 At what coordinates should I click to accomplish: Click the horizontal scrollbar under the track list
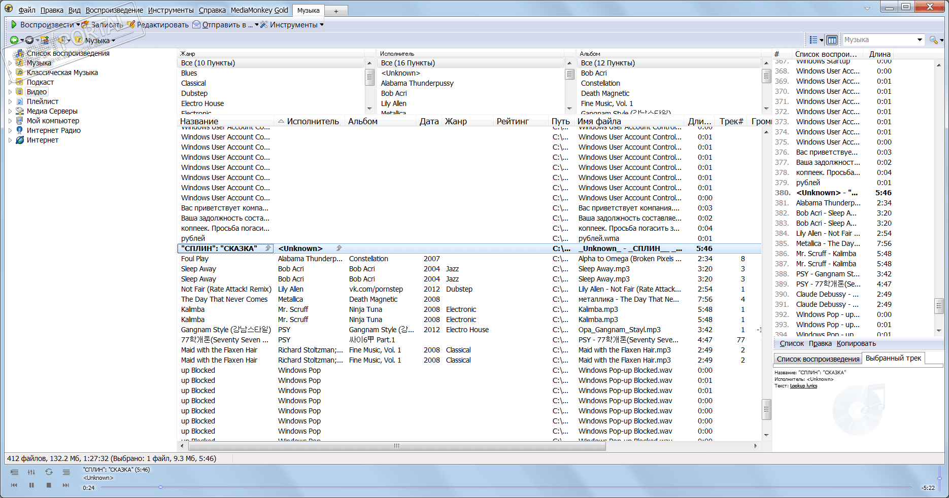pos(397,446)
